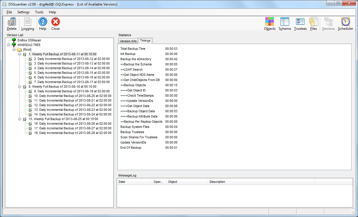358x217 pixels.
Task: Switch to the Version Info tab
Action: tap(128, 41)
